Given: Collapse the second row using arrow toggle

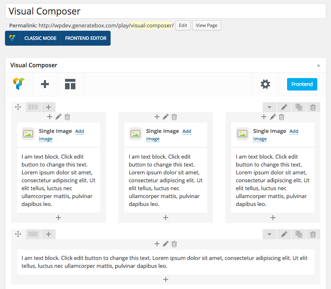Looking at the screenshot, I should point(269,234).
